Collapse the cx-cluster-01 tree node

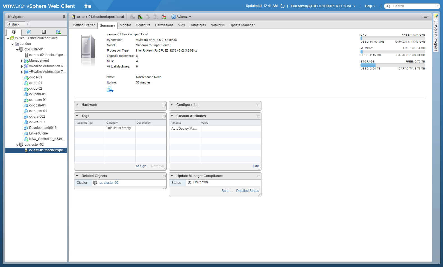(x=17, y=50)
